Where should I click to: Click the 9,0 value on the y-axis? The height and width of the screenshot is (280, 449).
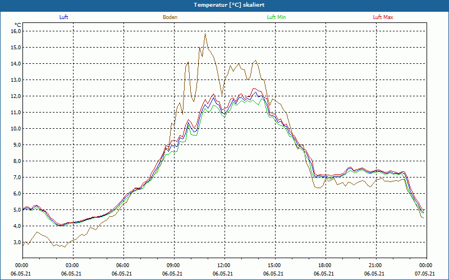[x=17, y=145]
